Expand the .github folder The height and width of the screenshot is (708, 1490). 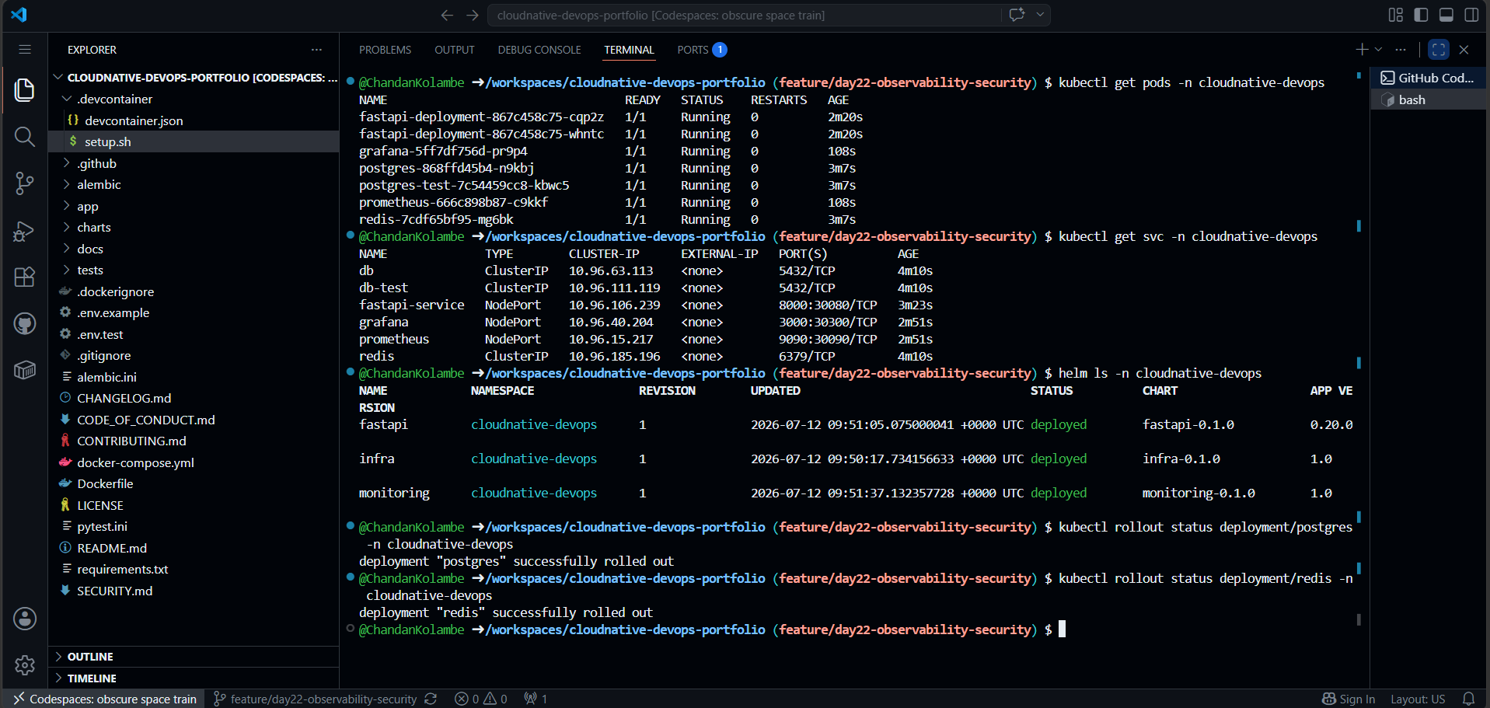click(x=194, y=163)
